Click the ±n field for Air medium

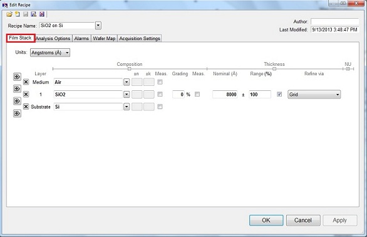(x=137, y=82)
